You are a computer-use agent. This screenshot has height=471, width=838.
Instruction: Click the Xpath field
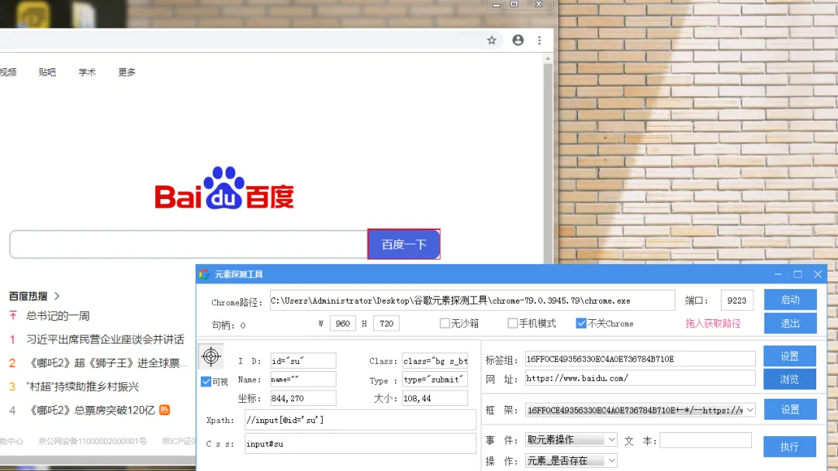(360, 420)
